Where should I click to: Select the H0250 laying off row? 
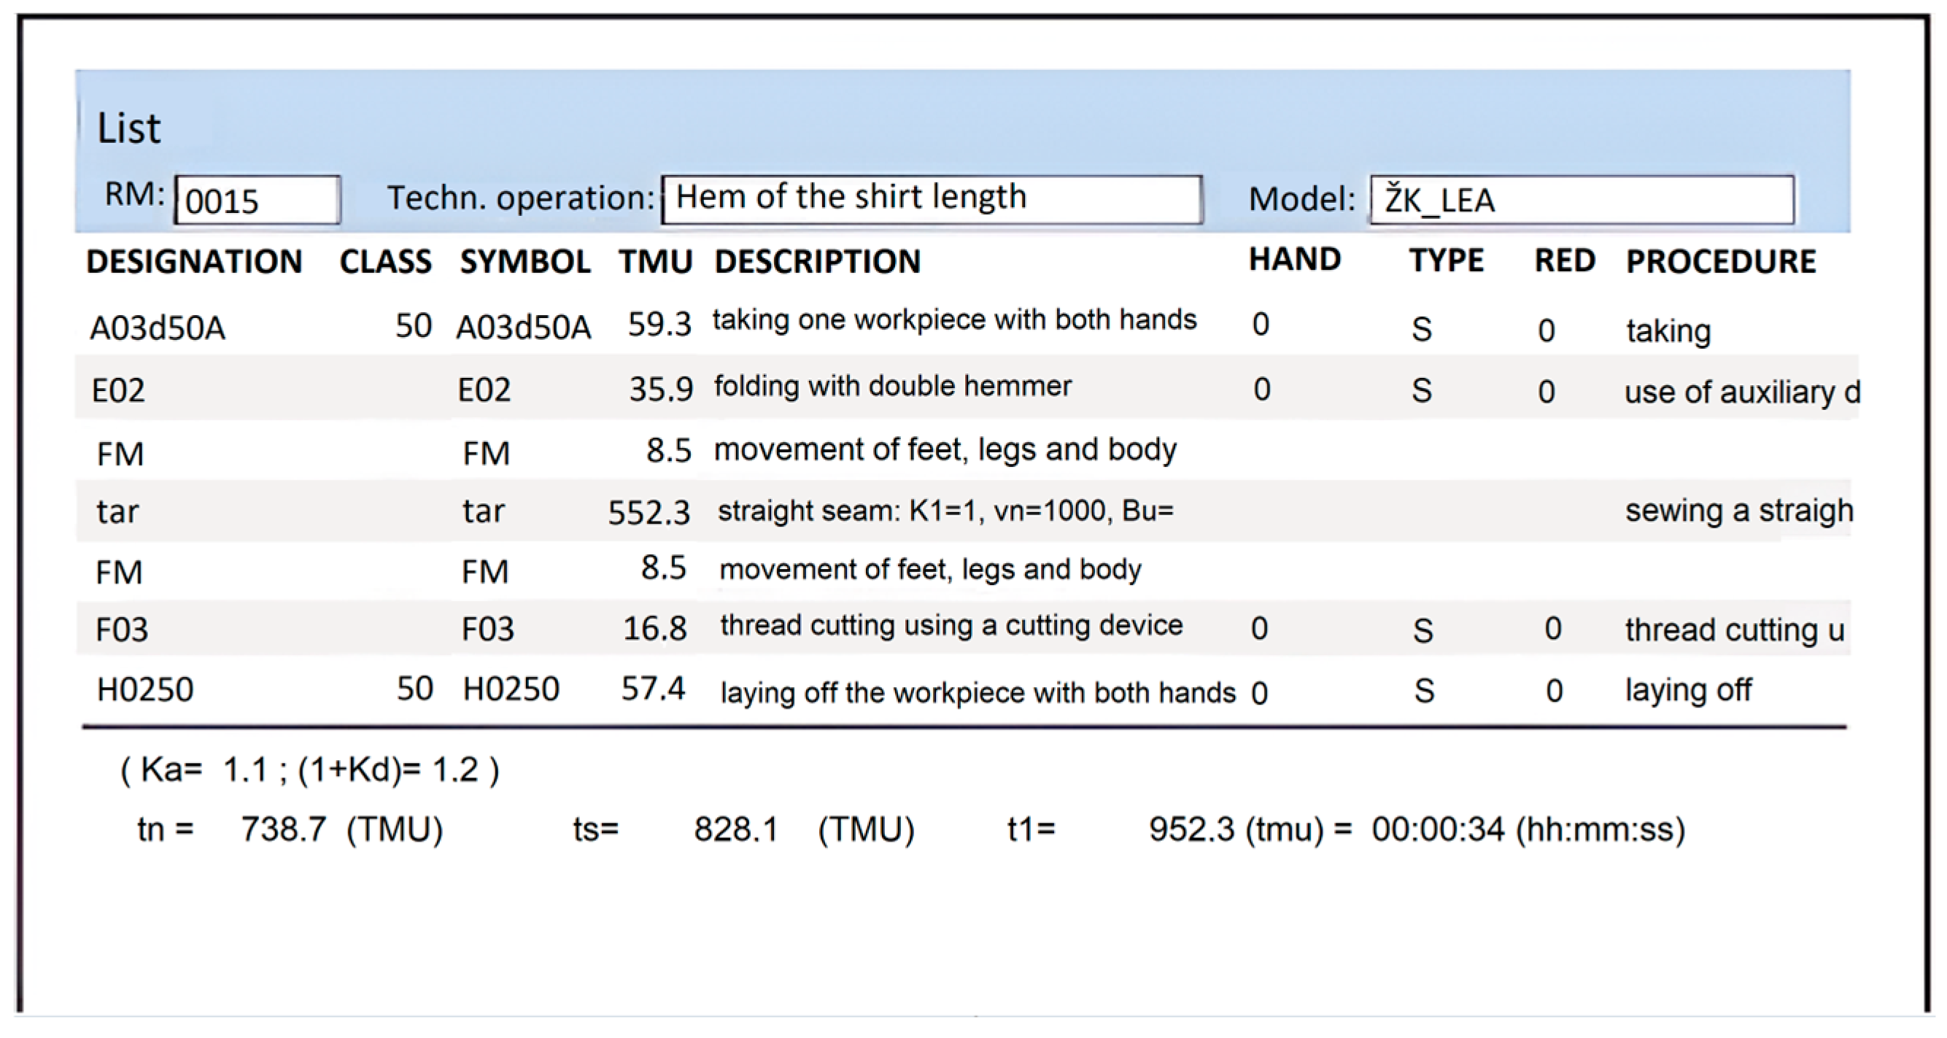tap(978, 692)
